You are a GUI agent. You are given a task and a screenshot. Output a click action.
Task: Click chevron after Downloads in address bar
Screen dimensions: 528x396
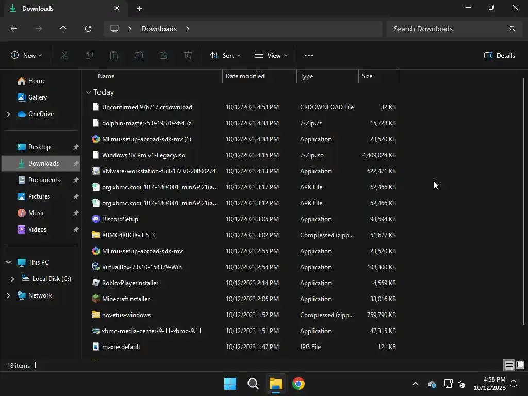188,29
